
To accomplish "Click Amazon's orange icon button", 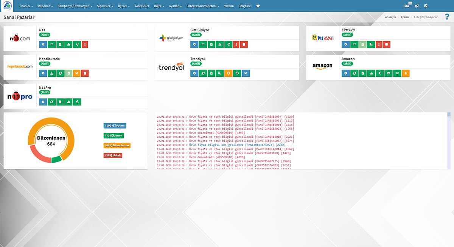I will [405, 73].
